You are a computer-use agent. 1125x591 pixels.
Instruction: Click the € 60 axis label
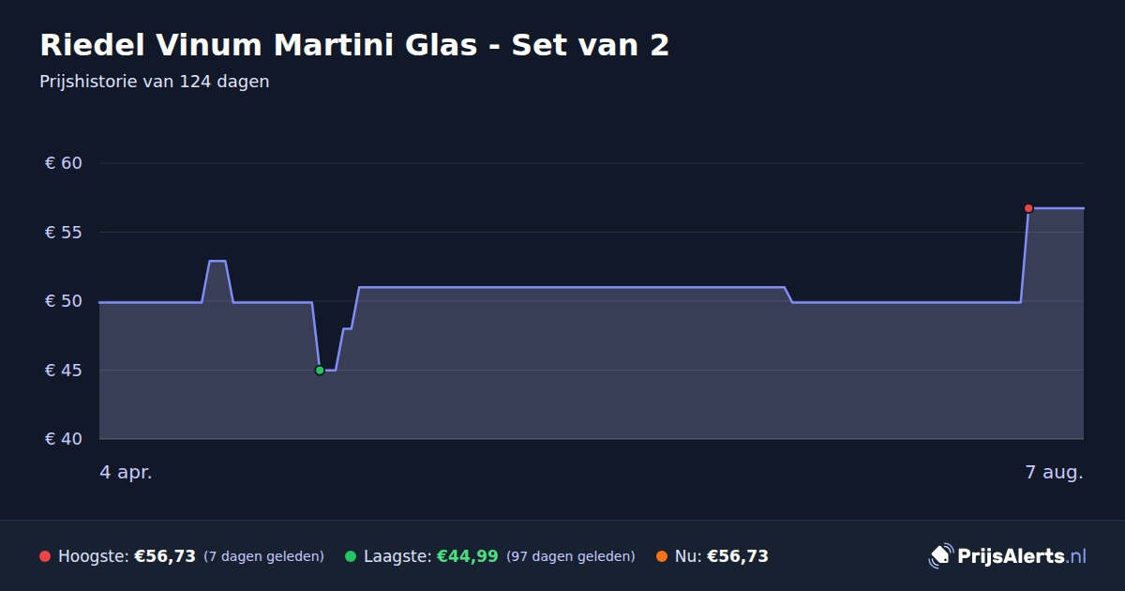coord(64,163)
